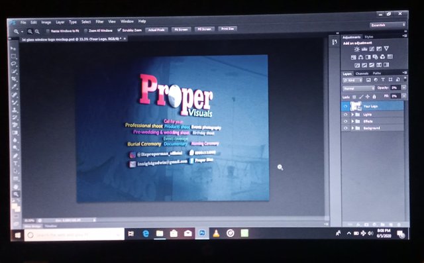Image resolution: width=424 pixels, height=263 pixels.
Task: Click the Fit Screen button
Action: [181, 29]
